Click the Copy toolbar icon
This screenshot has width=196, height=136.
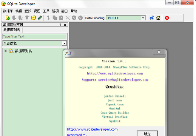55,18
